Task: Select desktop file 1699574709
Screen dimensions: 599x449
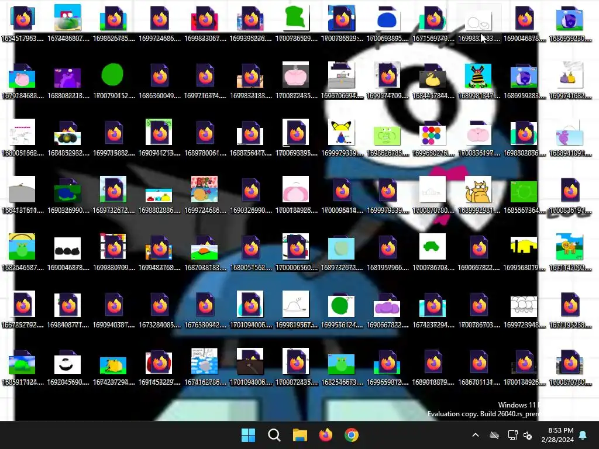Action: (387, 80)
